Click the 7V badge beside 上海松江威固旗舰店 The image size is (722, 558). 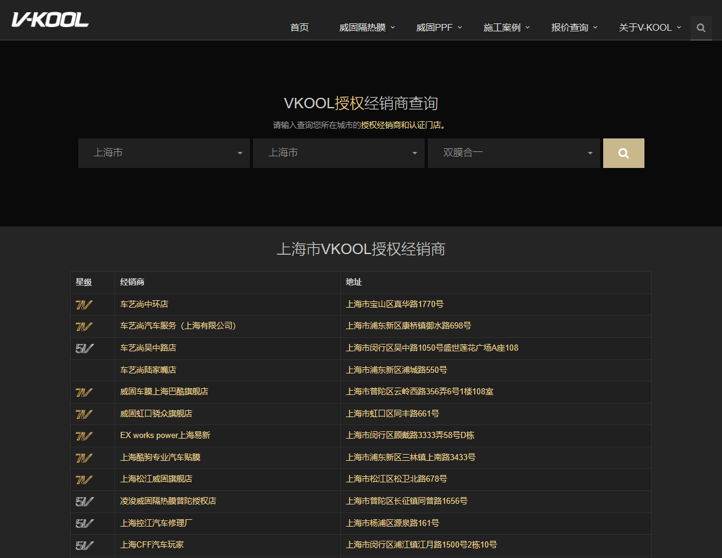(x=84, y=479)
